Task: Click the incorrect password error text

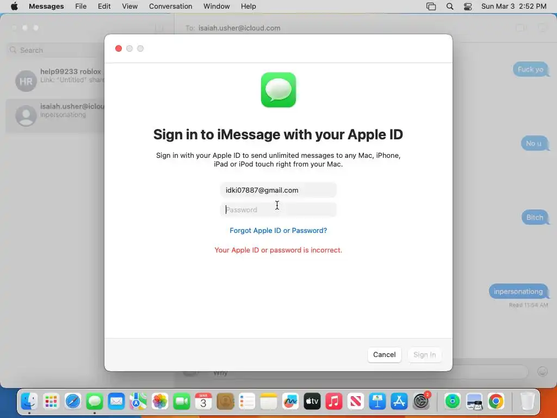Action: coord(278,250)
